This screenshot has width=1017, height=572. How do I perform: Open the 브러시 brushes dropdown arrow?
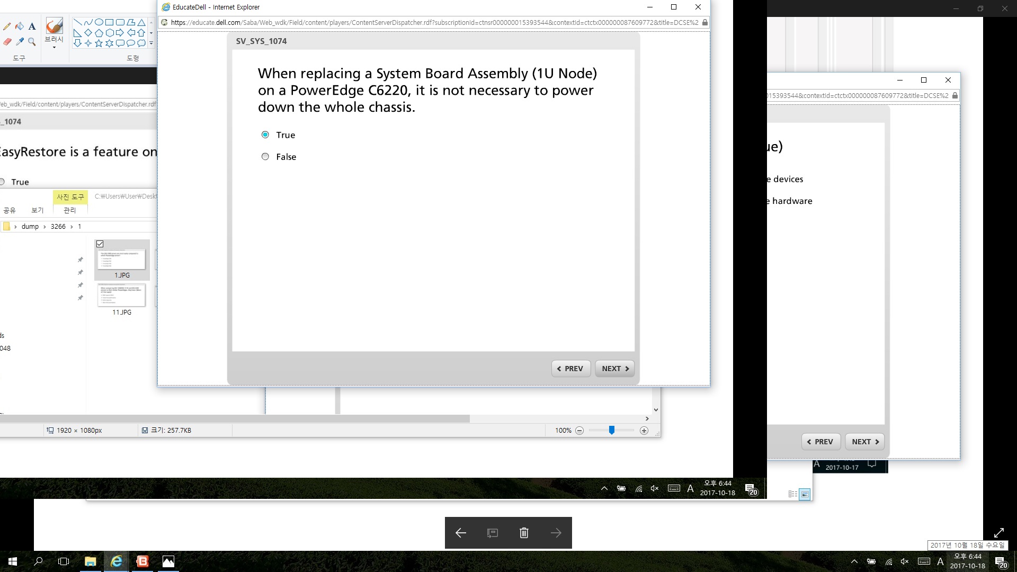54,48
